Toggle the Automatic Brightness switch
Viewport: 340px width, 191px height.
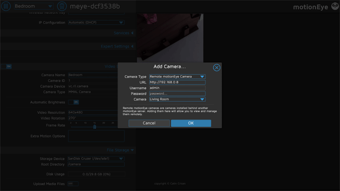pyautogui.click(x=73, y=102)
